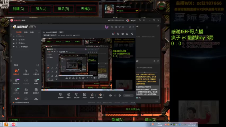Open the 主播任务 tool icon

point(36,72)
